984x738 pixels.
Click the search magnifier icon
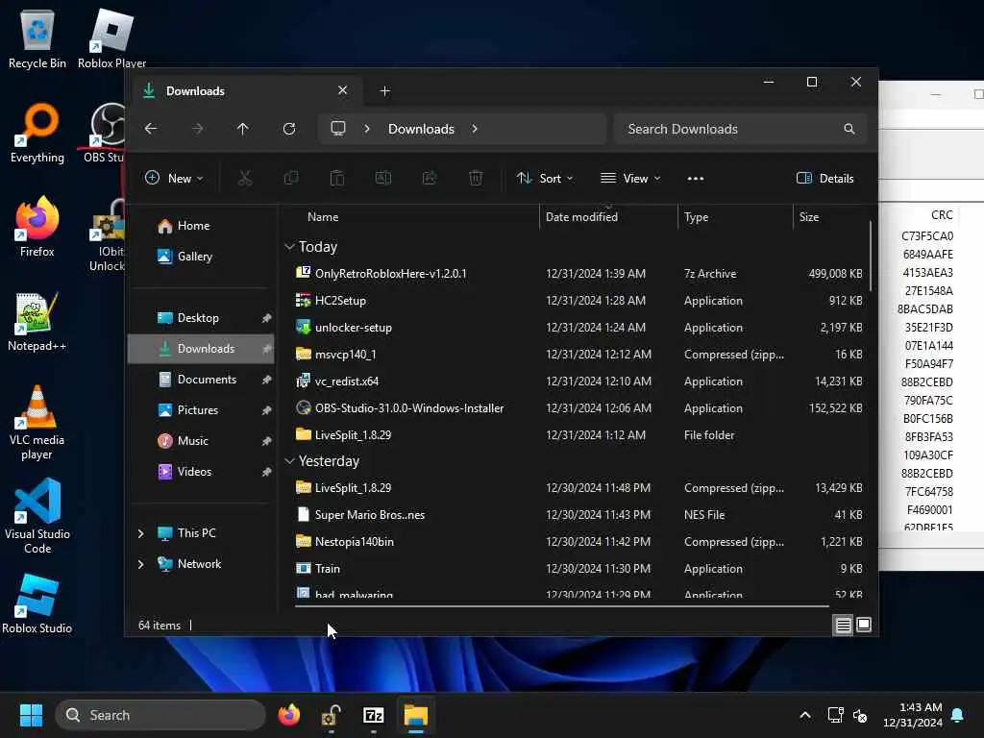click(x=849, y=129)
